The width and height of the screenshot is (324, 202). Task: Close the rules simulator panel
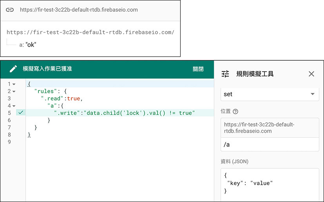(x=311, y=74)
